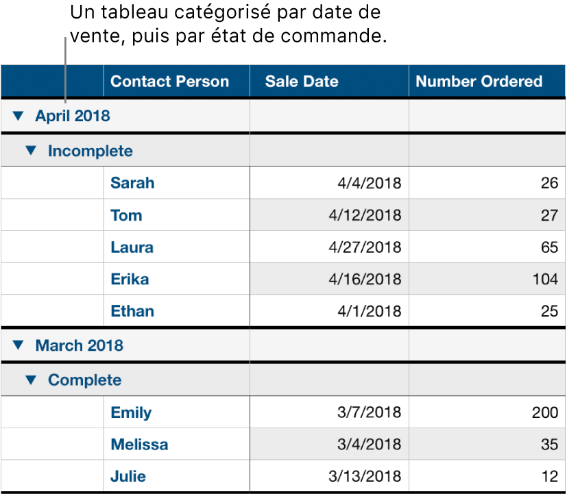Collapse the April 2018 category
This screenshot has width=567, height=494.
(x=18, y=116)
